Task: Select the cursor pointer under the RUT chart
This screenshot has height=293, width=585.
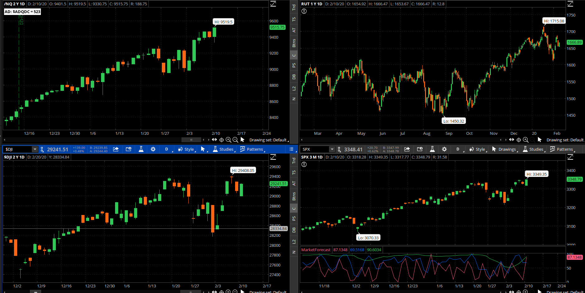Action: tap(540, 140)
